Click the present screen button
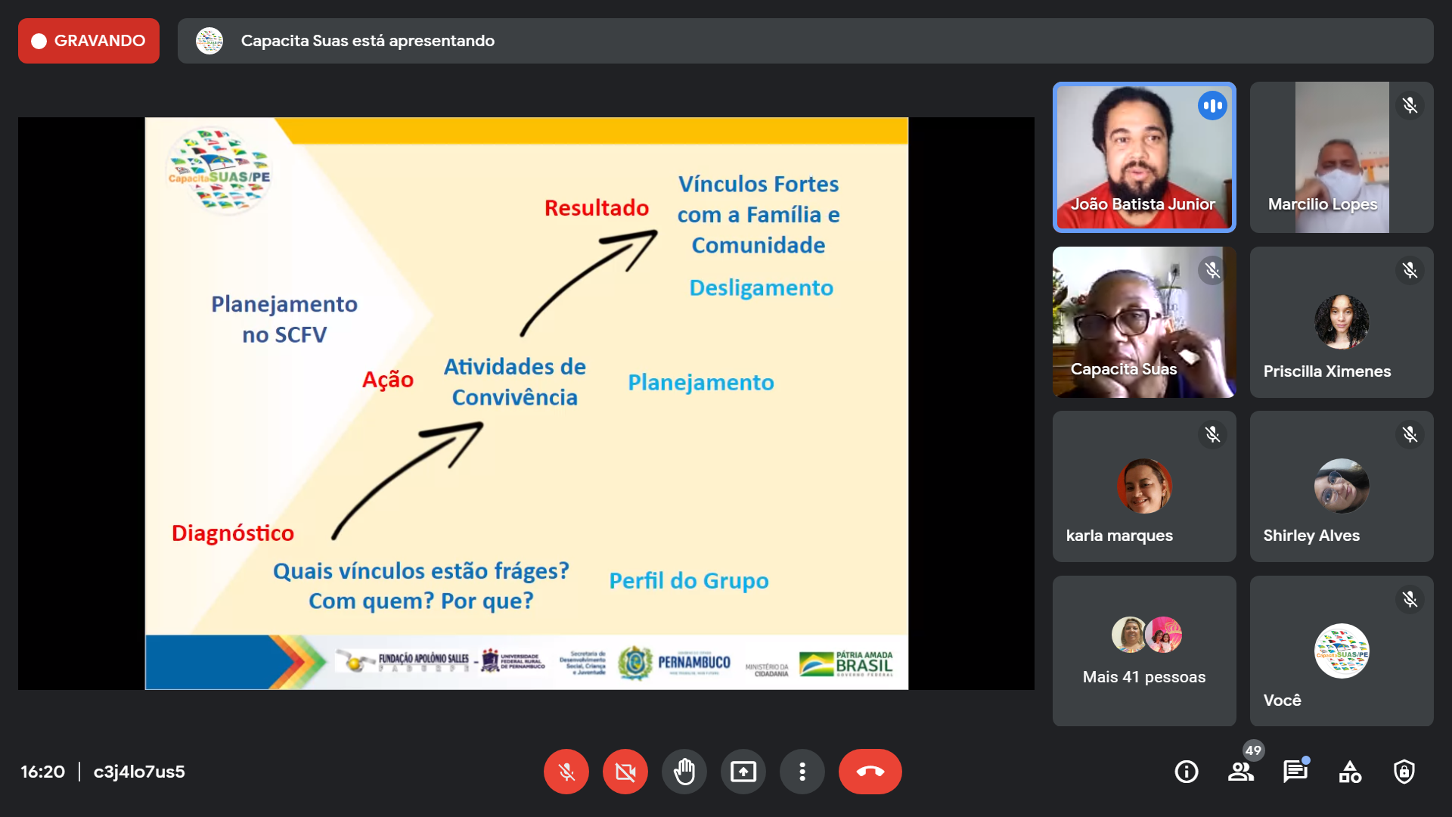Image resolution: width=1452 pixels, height=817 pixels. tap(743, 772)
